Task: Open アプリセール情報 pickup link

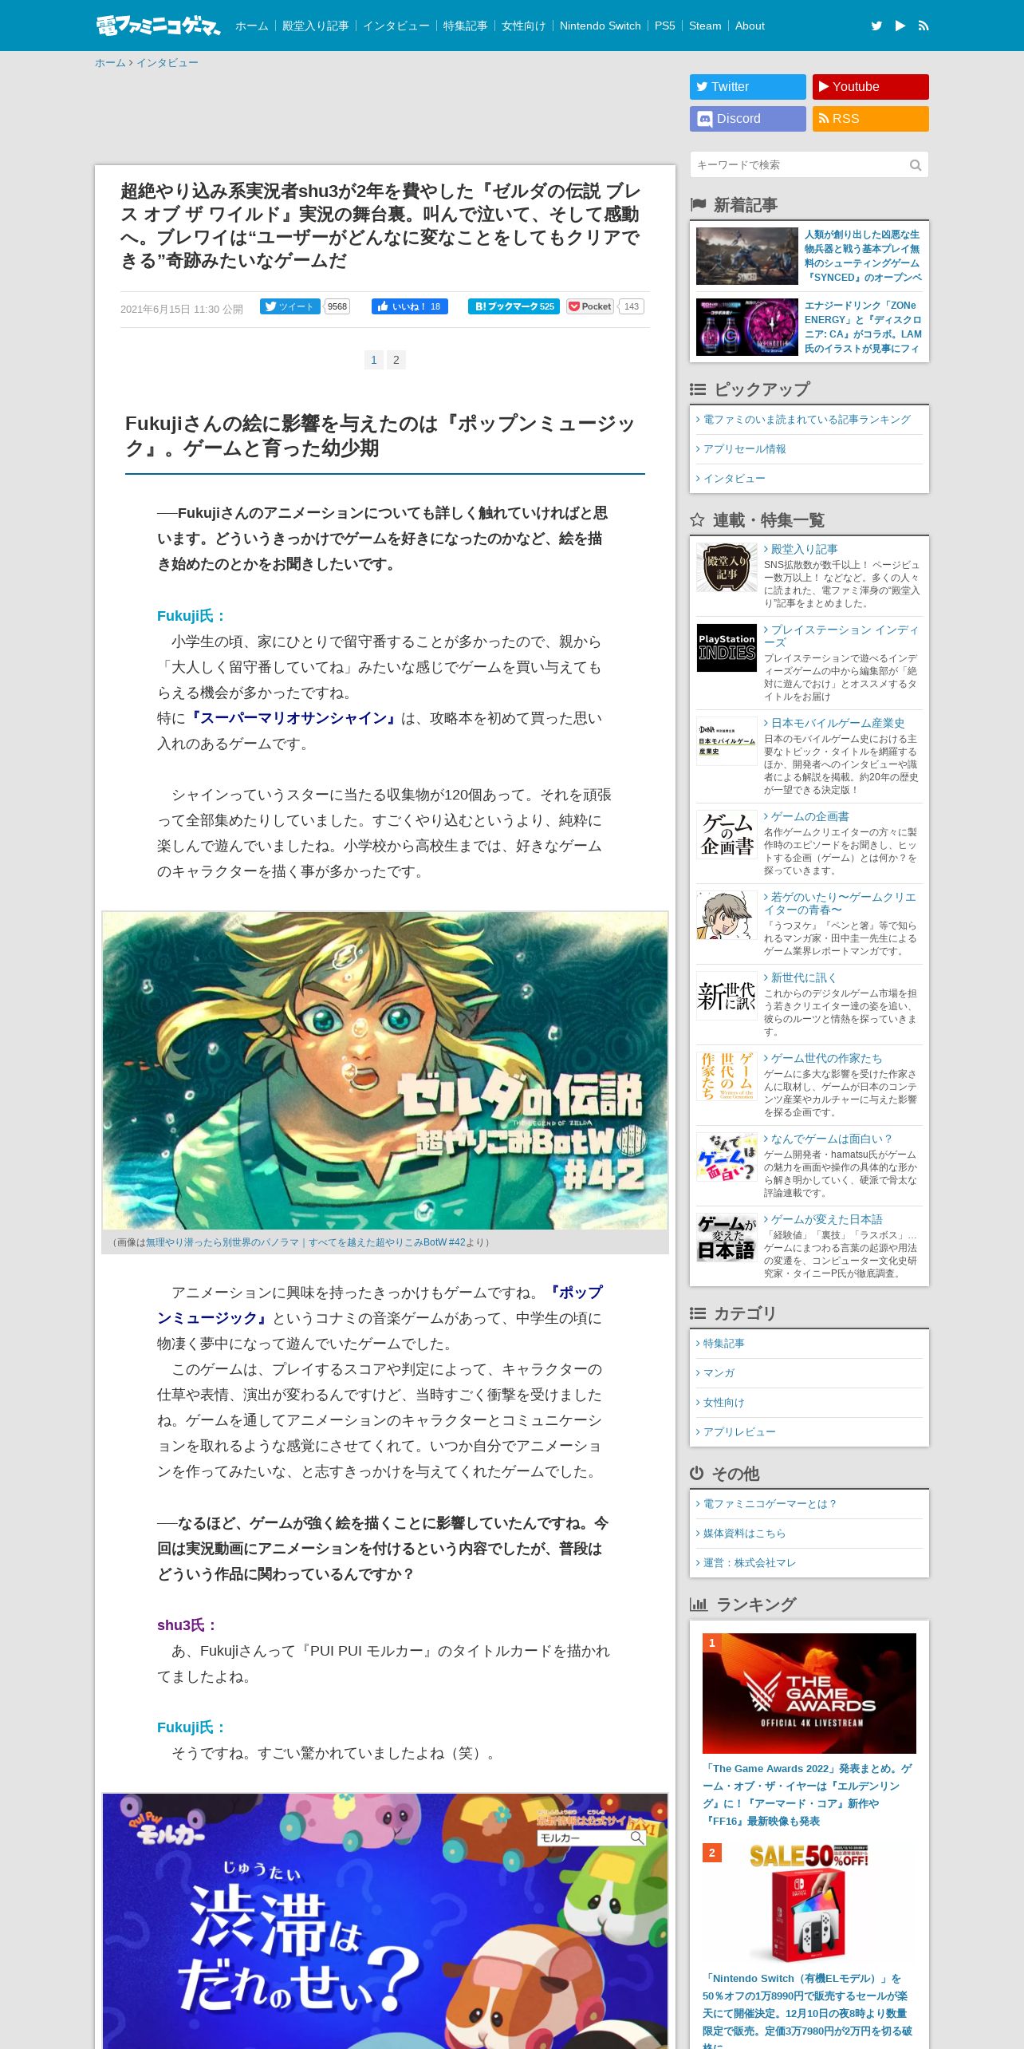Action: pos(744,449)
